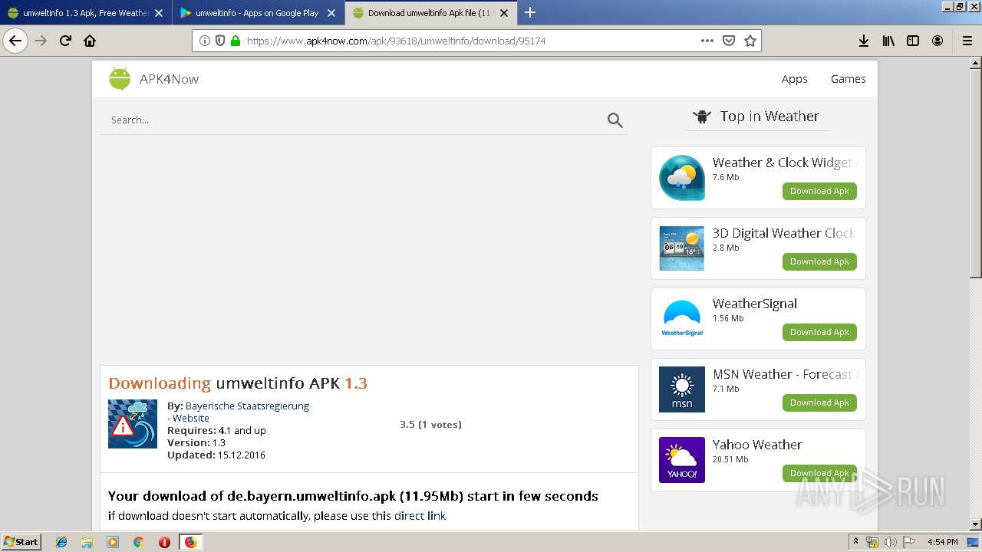Screen dimensions: 982x552
Task: Open 3D Digital Weather Clock title
Action: (784, 233)
